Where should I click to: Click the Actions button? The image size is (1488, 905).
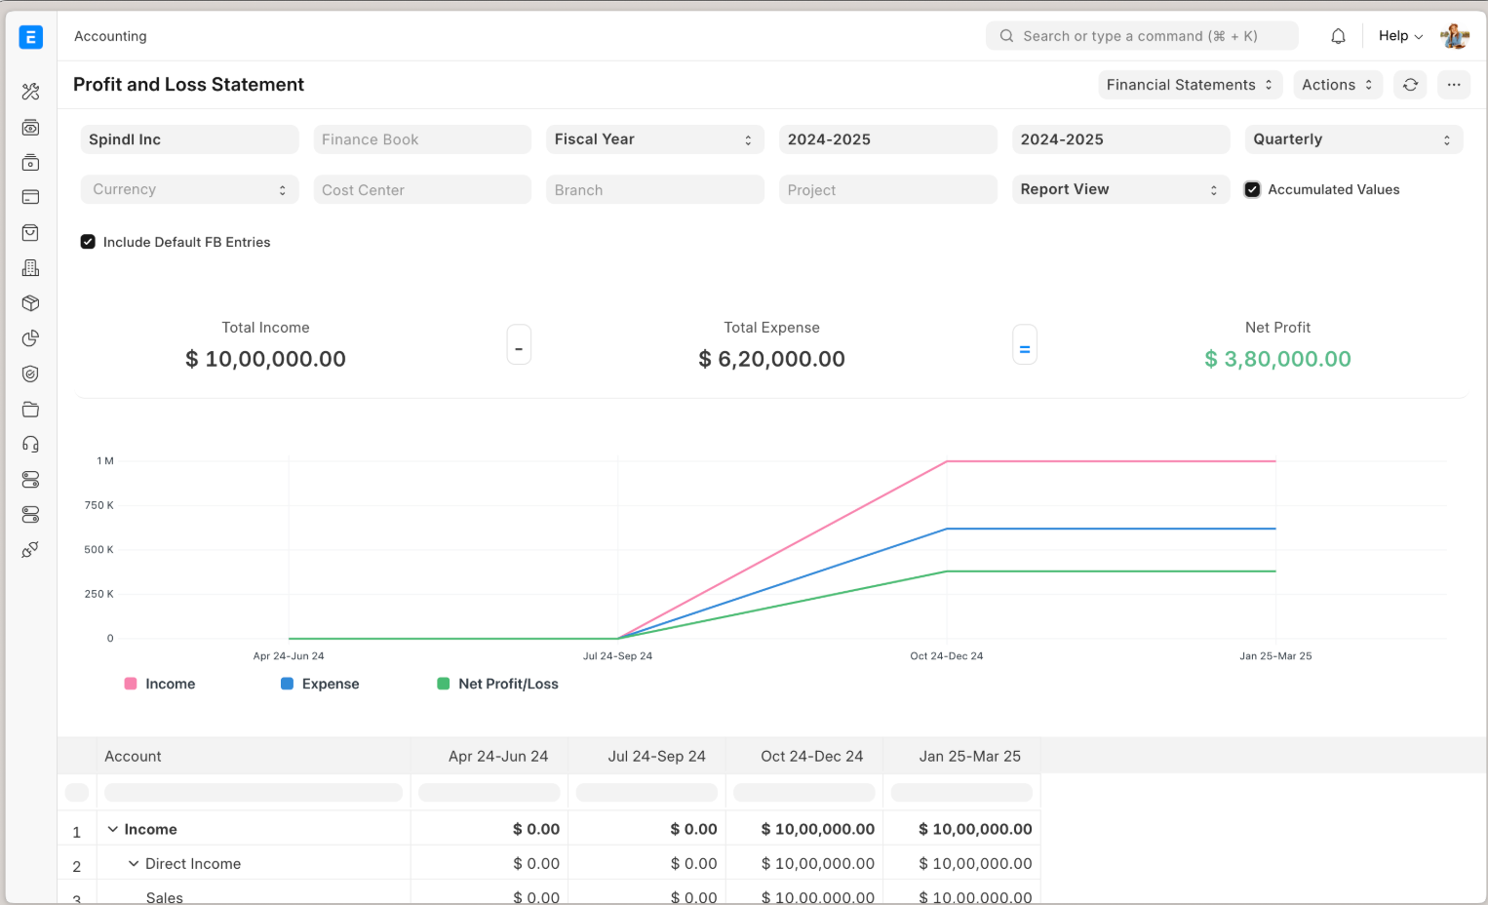(x=1337, y=85)
